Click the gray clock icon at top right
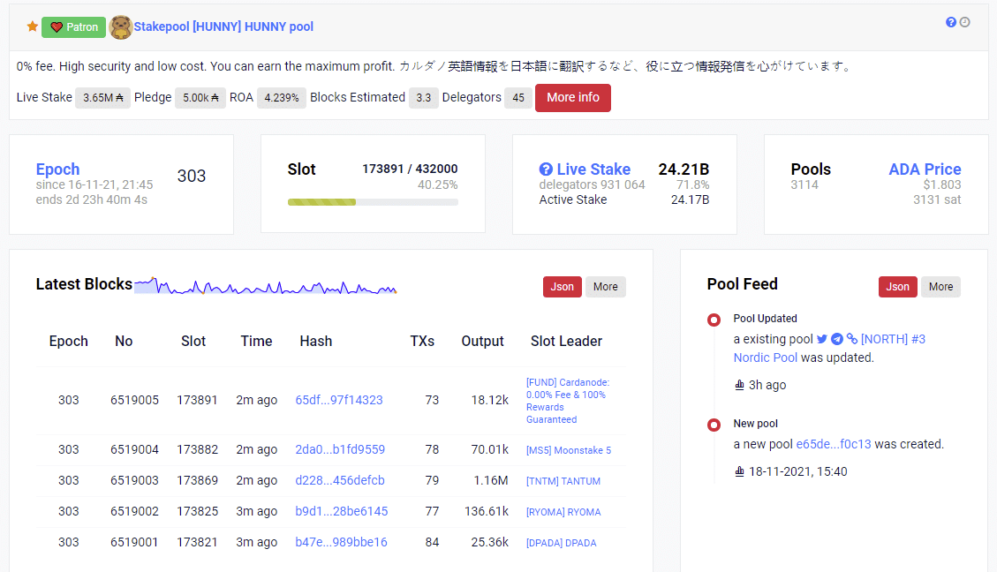Viewport: 997px width, 572px height. pos(964,22)
